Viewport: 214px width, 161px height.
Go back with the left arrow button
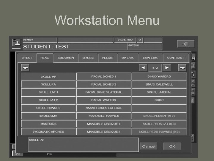(25, 68)
